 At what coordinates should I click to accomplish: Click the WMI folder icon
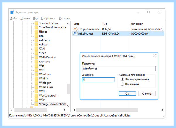coord(36,91)
